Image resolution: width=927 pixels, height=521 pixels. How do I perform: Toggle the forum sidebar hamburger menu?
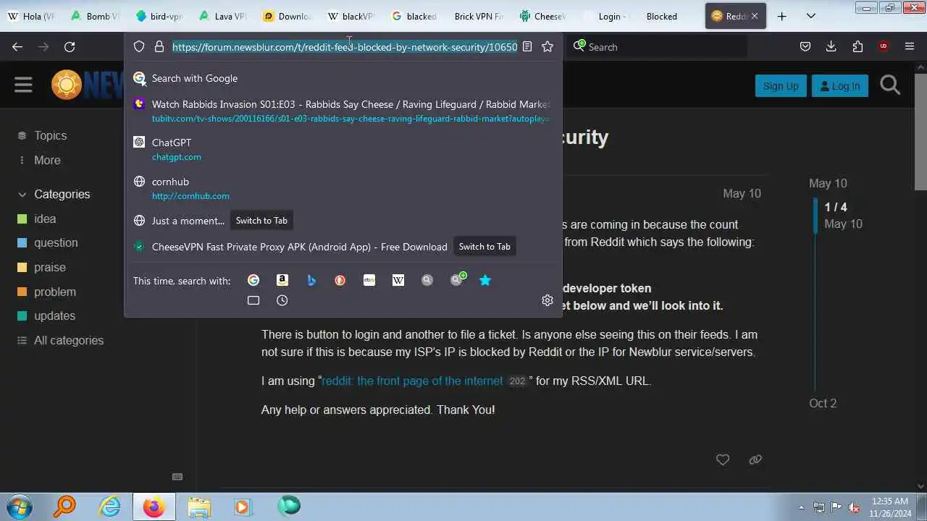point(23,85)
